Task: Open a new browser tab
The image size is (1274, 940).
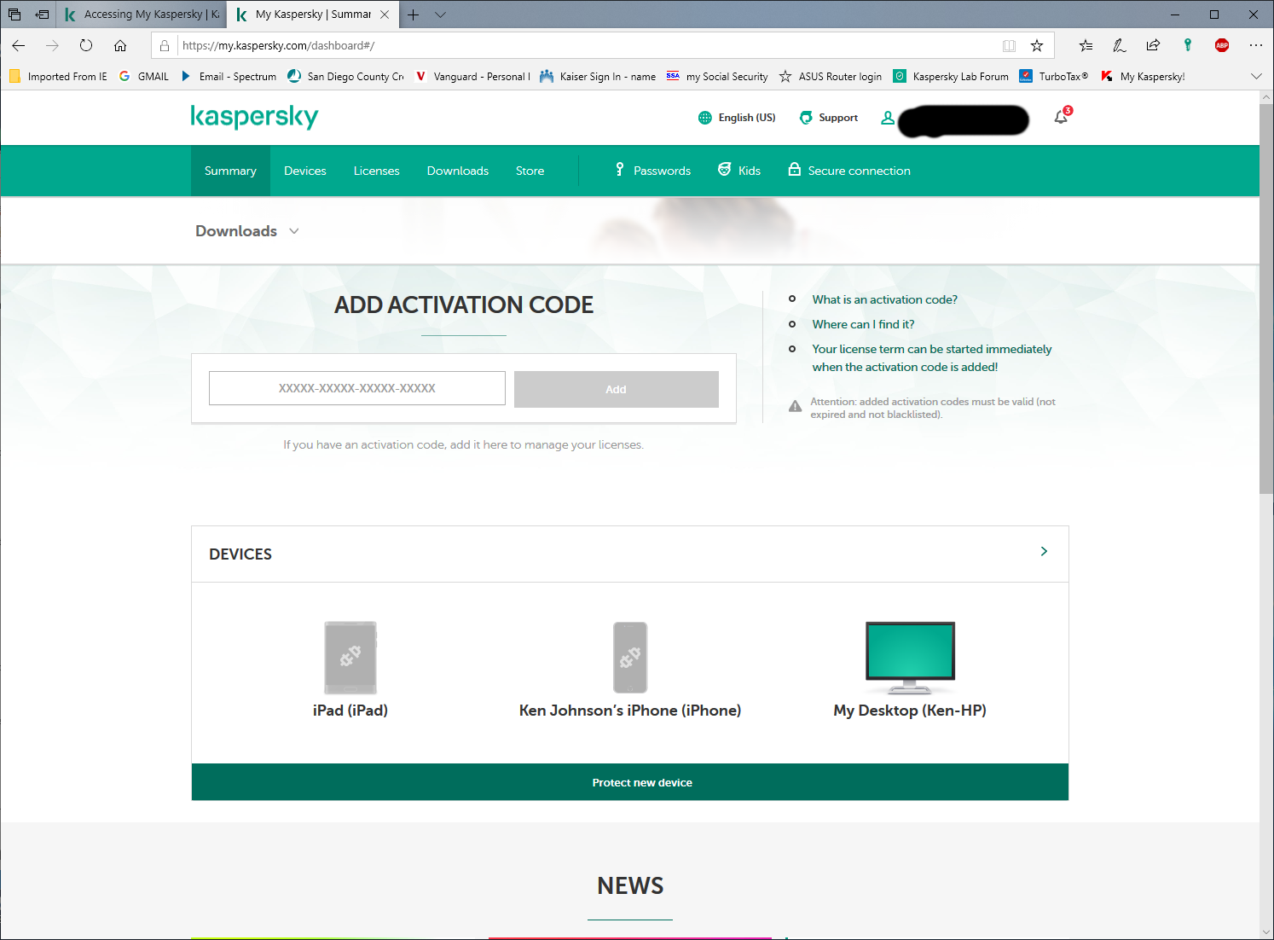Action: point(414,15)
